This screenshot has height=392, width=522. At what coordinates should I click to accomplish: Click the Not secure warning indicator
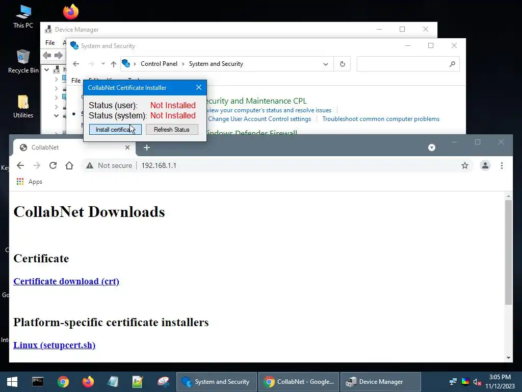click(x=109, y=165)
